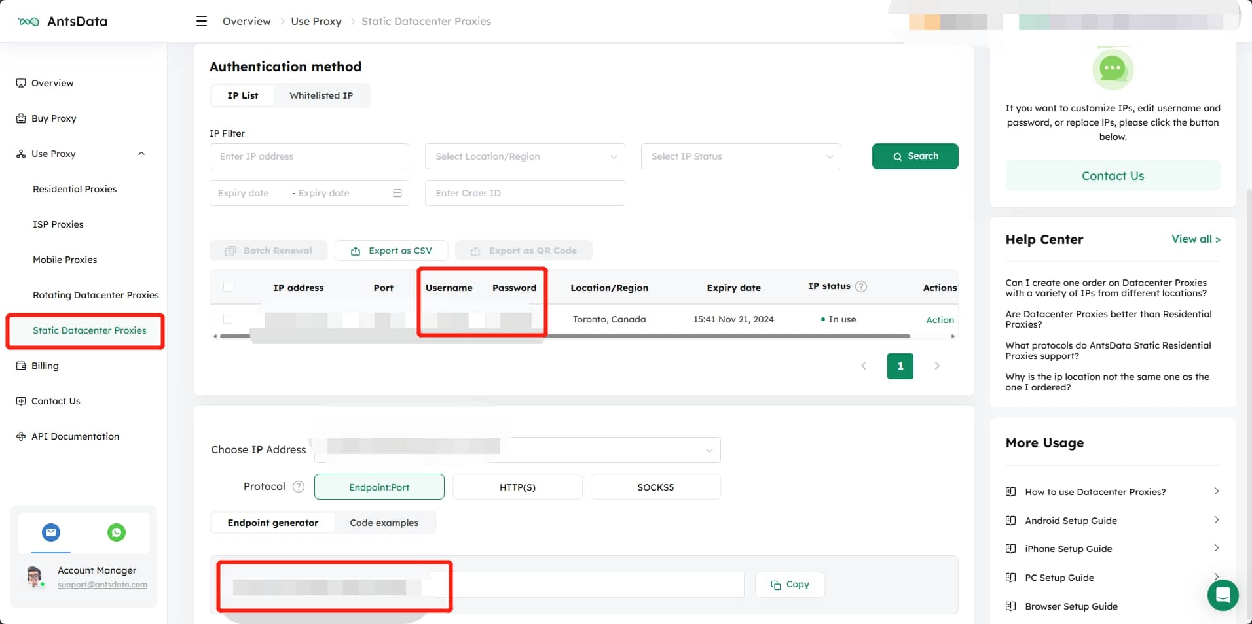The height and width of the screenshot is (624, 1252).
Task: Focus the Enter IP address field
Action: click(309, 156)
